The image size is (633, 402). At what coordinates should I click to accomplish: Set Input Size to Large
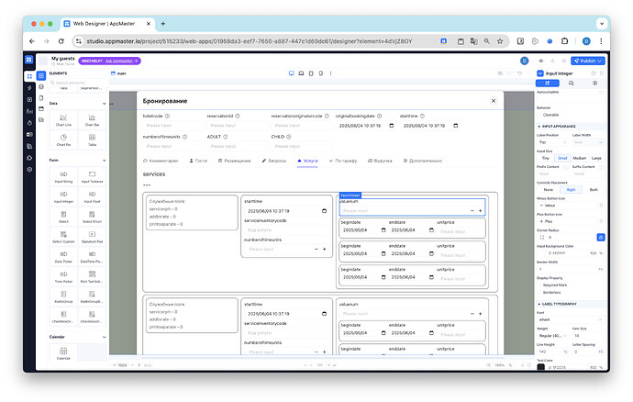tap(596, 158)
